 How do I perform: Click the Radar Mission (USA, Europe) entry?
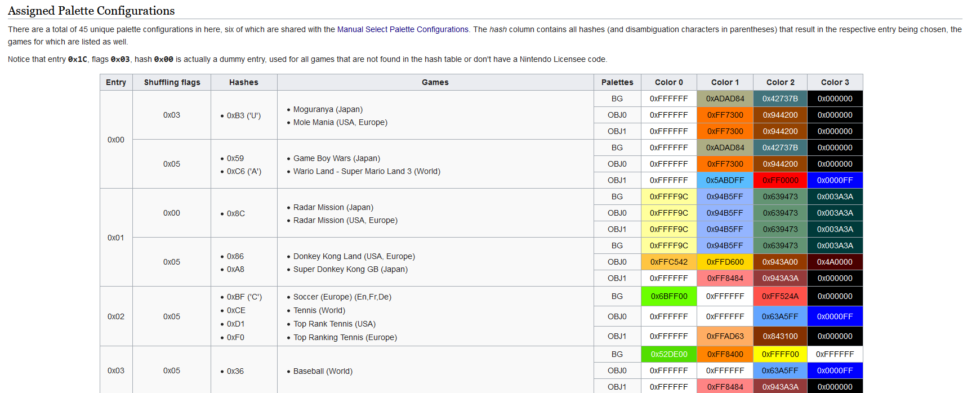click(345, 220)
